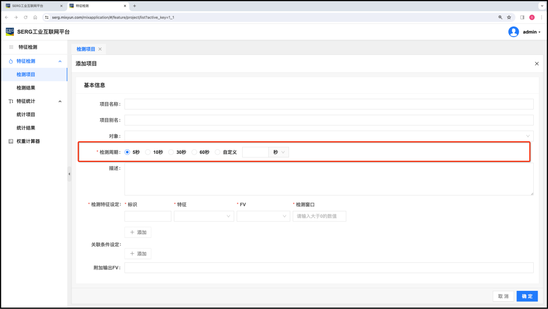This screenshot has width=548, height=309.
Task: Expand the 特征 selection dropdown
Action: (x=204, y=216)
